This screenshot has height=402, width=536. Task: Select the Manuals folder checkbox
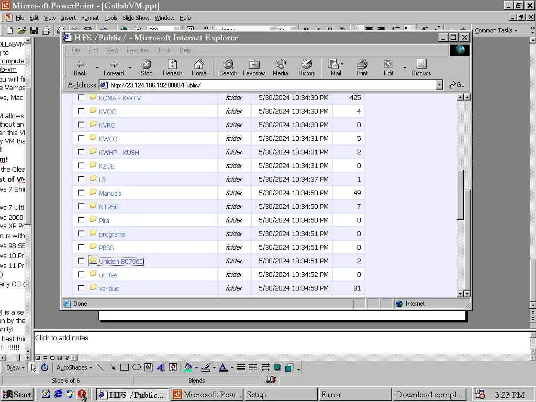tap(81, 193)
